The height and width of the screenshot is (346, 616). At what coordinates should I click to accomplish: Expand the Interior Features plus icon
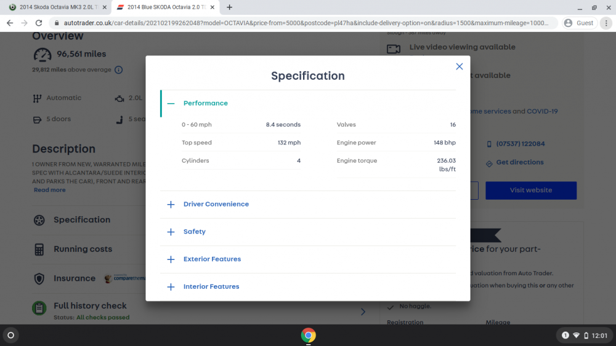coord(171,287)
